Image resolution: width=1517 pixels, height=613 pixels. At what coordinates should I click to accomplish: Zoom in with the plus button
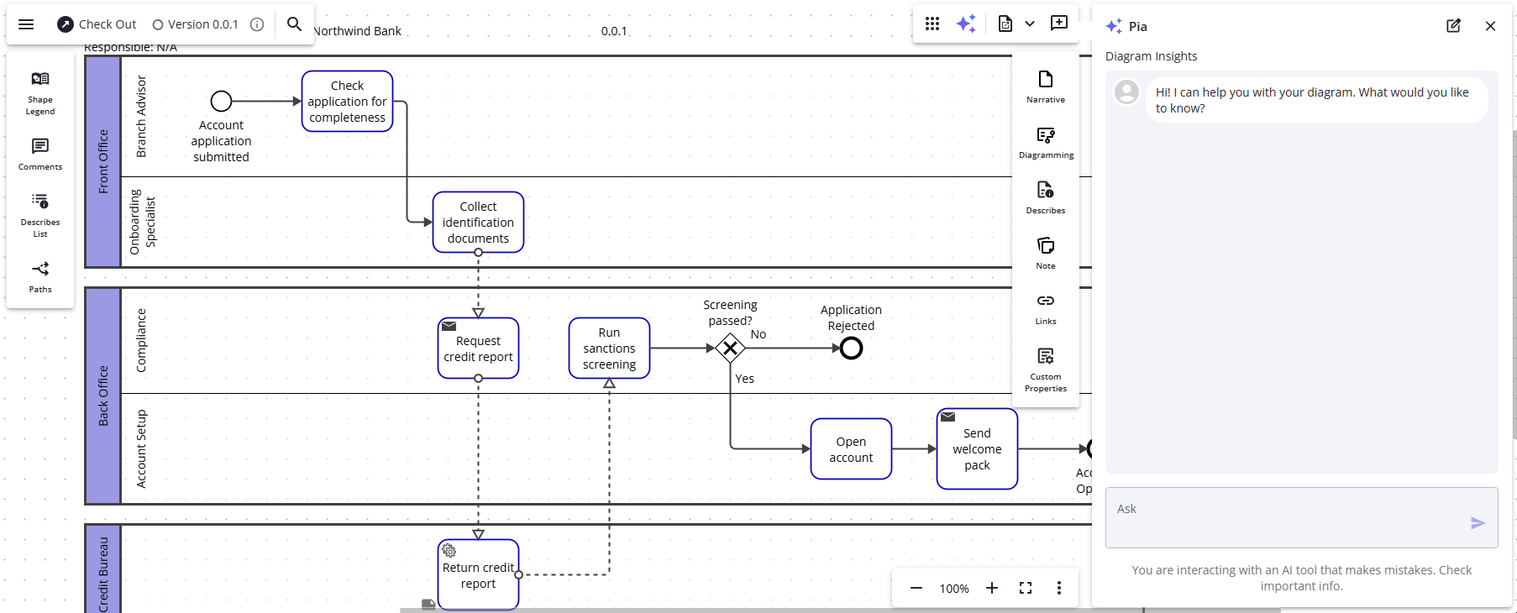(x=992, y=588)
